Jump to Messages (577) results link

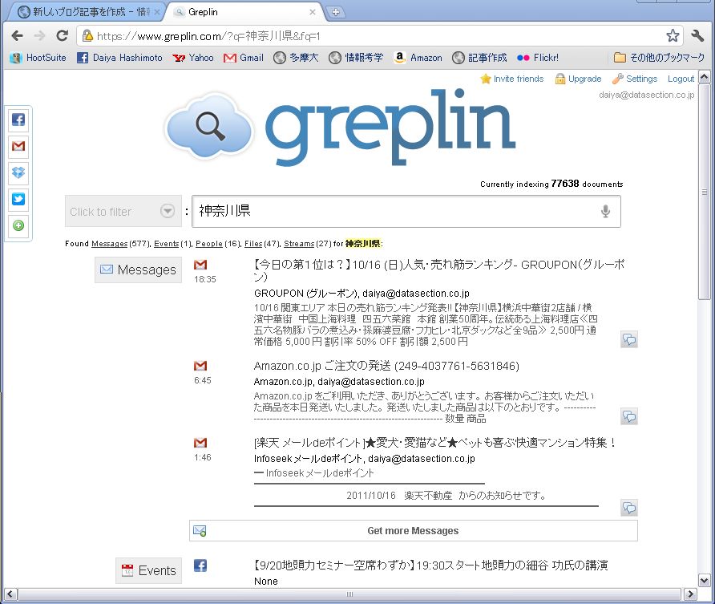click(110, 244)
